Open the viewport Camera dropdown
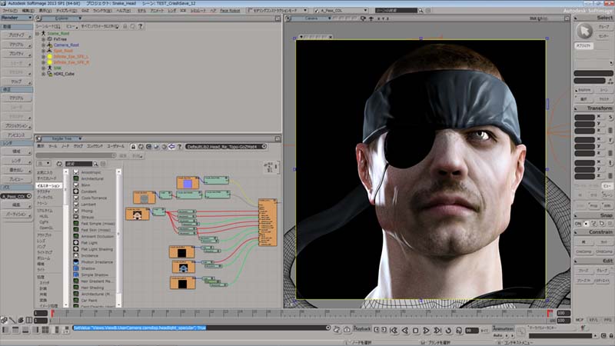The image size is (615, 346). click(313, 18)
